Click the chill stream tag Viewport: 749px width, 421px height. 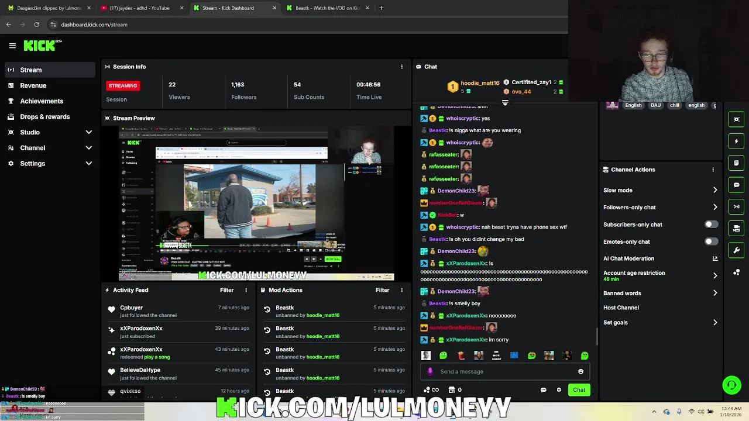coord(675,105)
